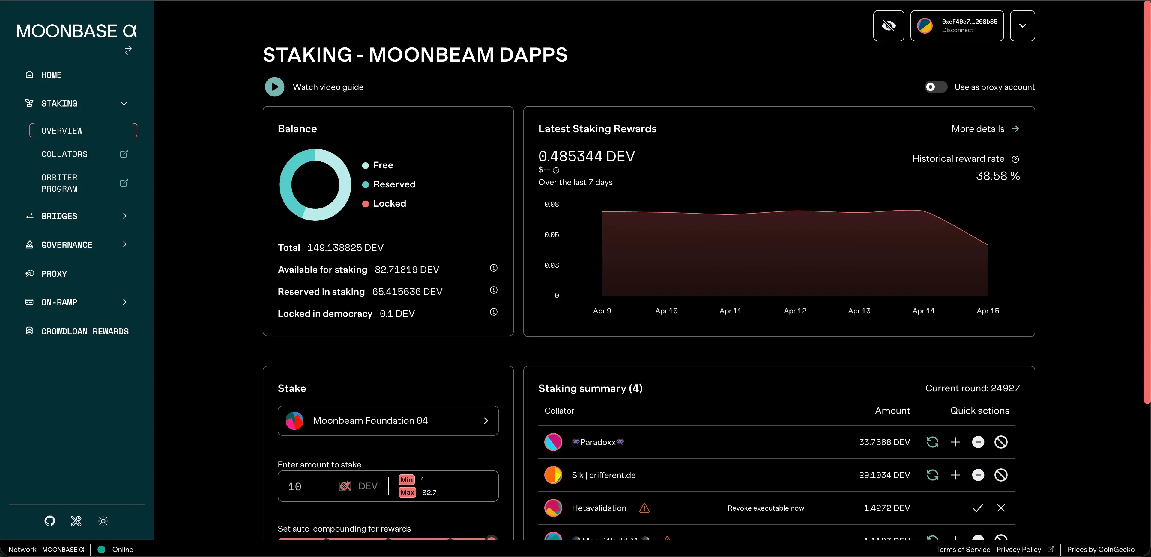Click the help icon next to $--
1151x557 pixels.
tap(556, 170)
